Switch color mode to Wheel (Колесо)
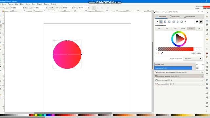Viewport: 210px width, 118px height. (x=191, y=29)
